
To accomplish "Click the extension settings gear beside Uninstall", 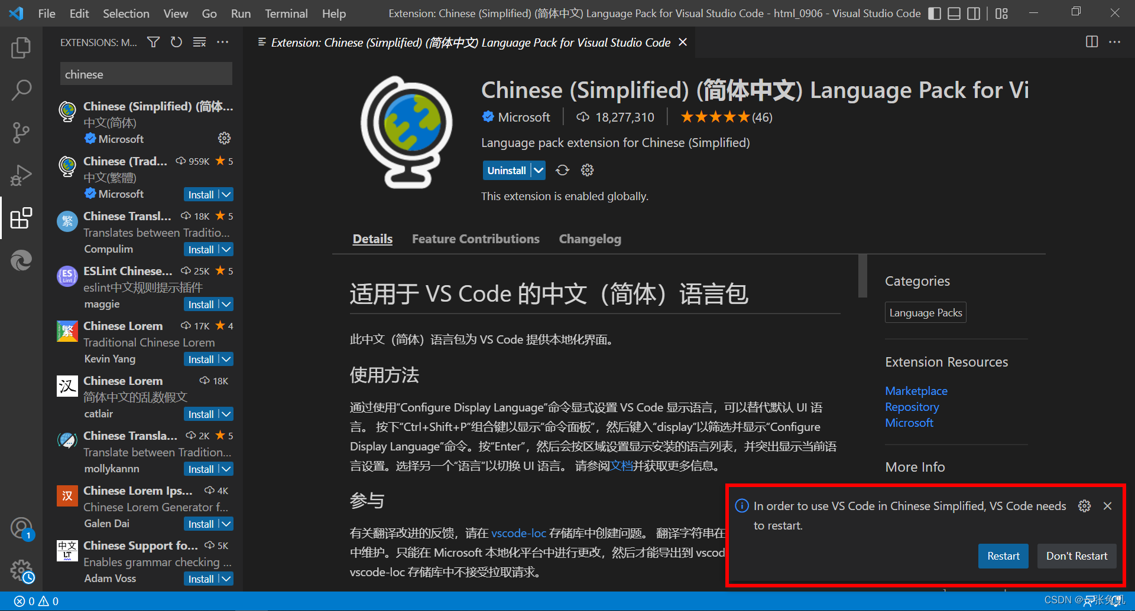I will (586, 170).
